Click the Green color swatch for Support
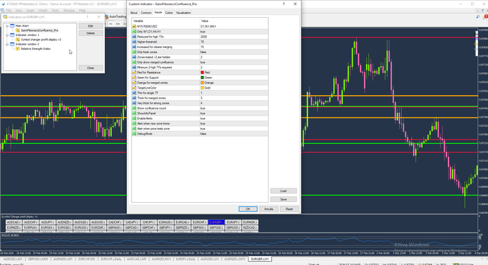 tap(202, 77)
